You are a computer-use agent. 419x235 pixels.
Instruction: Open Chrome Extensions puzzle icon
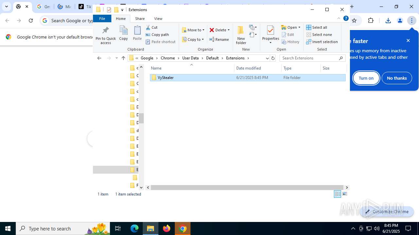tap(371, 21)
